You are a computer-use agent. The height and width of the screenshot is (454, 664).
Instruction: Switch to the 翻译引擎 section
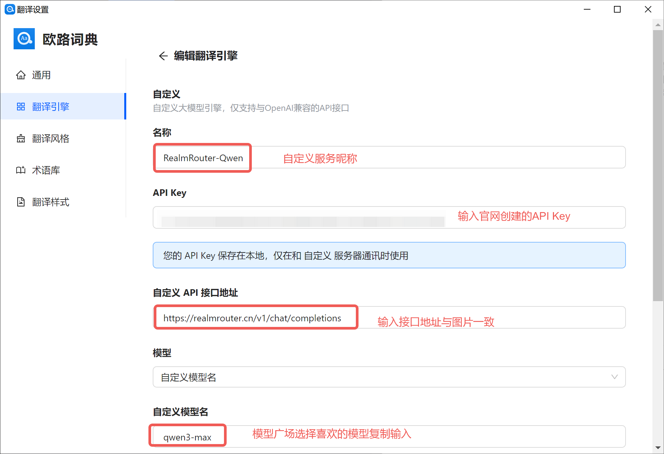tap(51, 106)
